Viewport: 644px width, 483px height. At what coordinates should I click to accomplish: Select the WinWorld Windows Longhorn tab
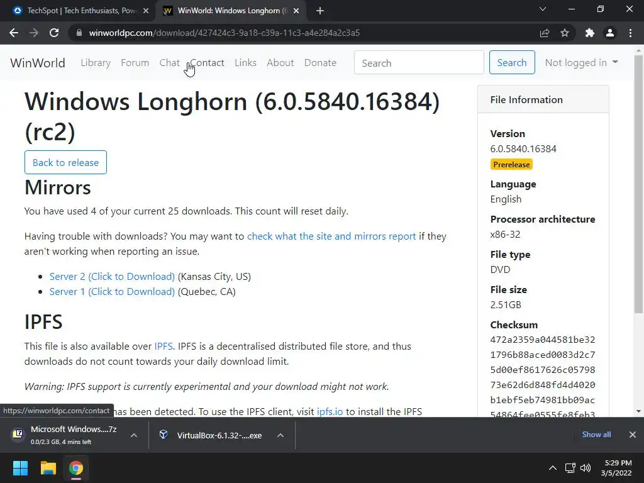(x=231, y=11)
